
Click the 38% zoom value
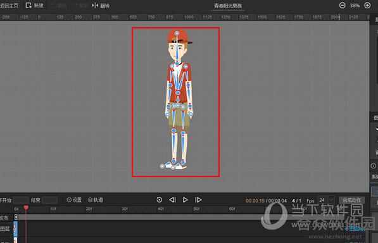click(x=355, y=6)
